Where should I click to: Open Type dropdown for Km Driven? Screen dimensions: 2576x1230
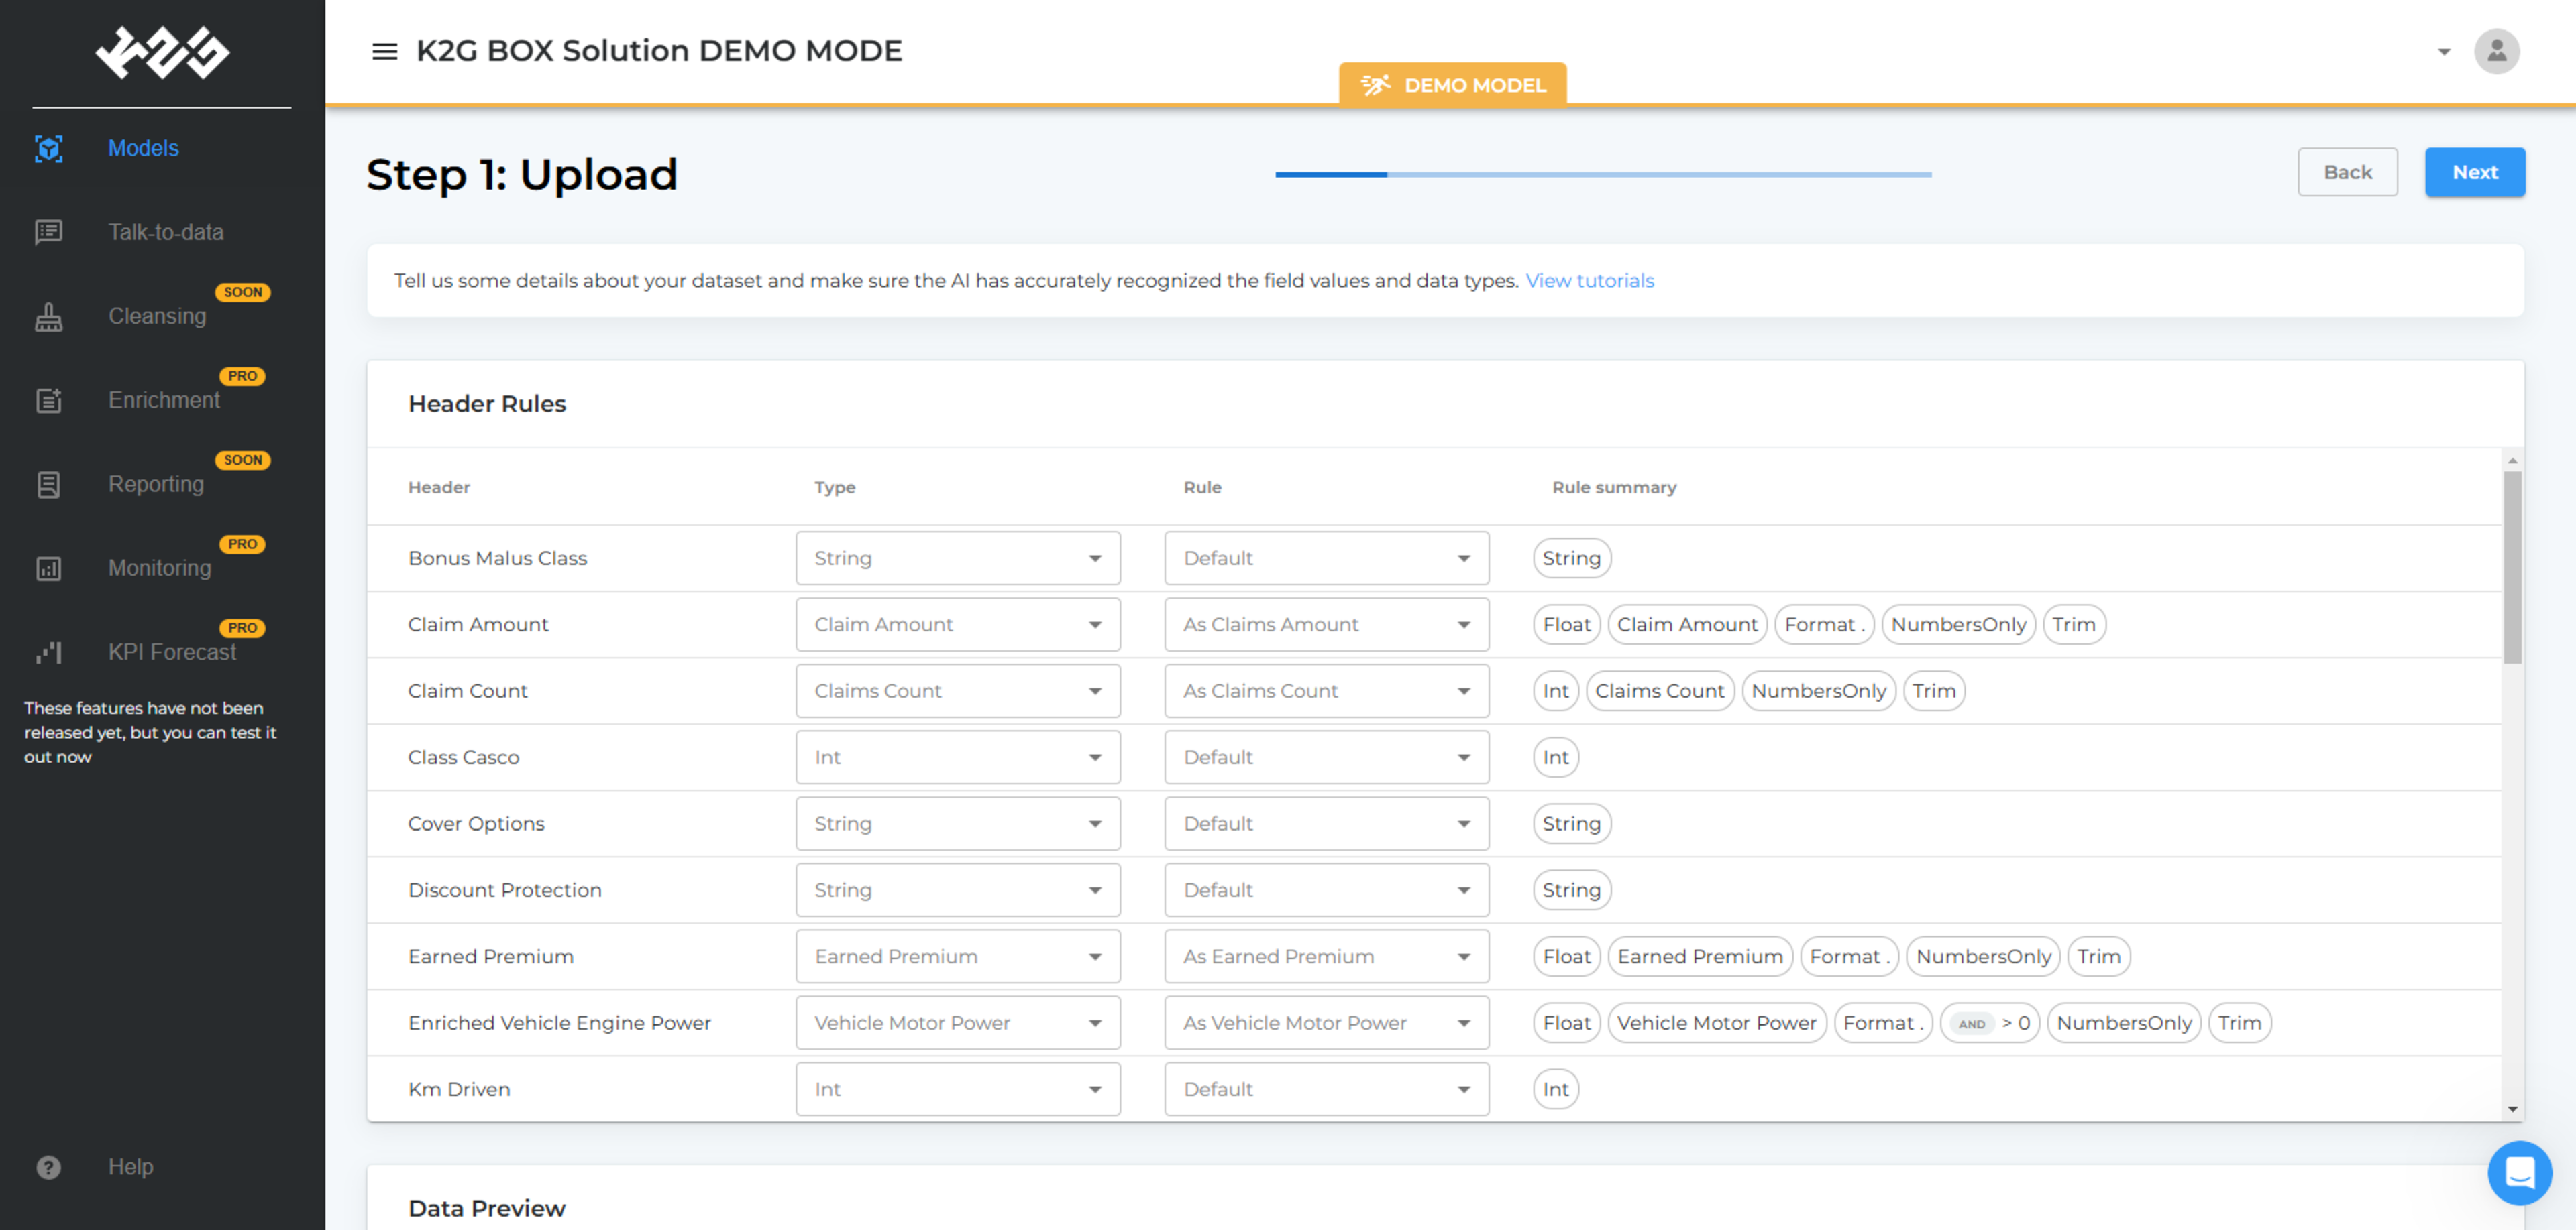pos(957,1088)
